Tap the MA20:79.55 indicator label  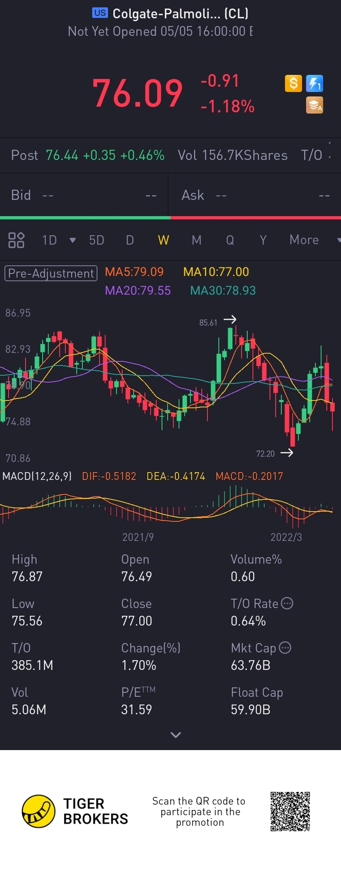(138, 291)
